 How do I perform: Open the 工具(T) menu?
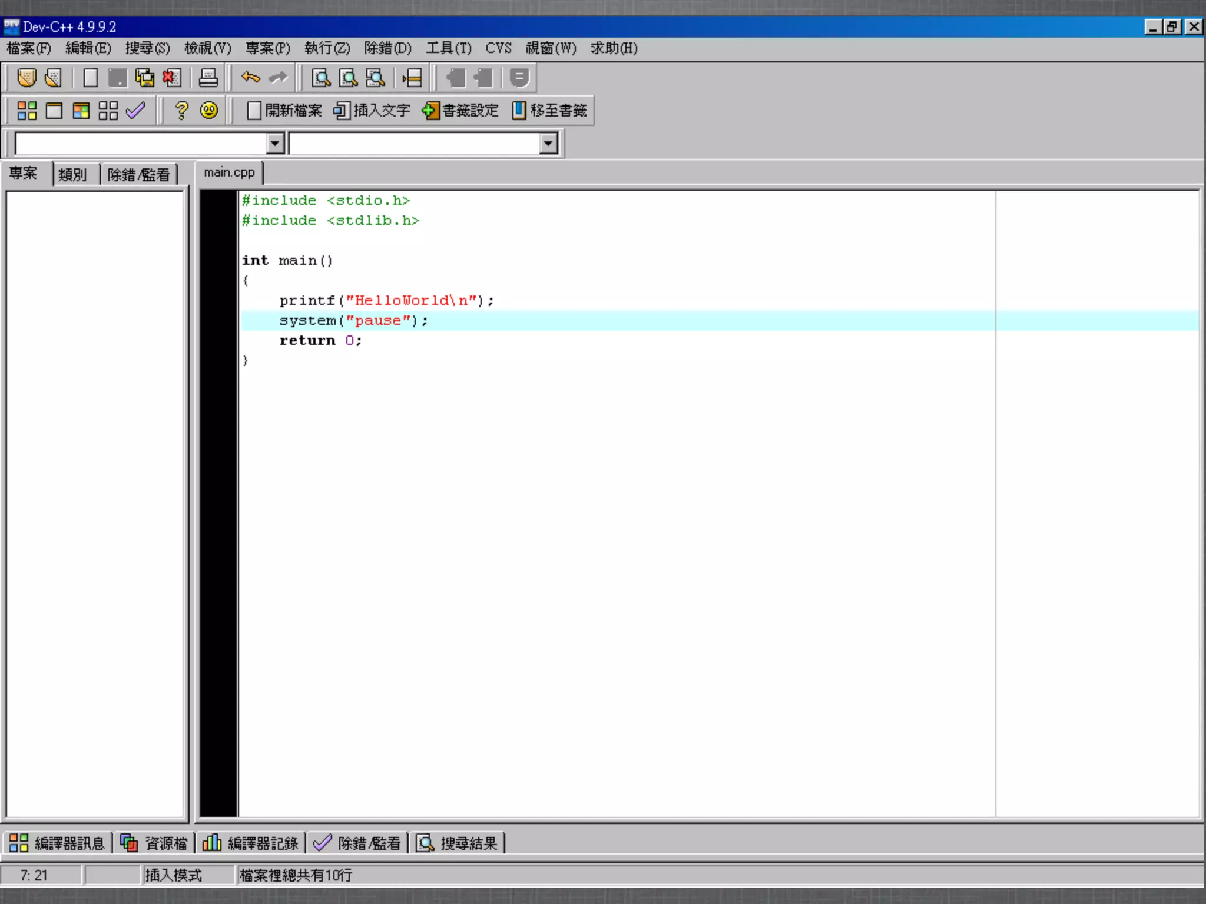tap(449, 48)
